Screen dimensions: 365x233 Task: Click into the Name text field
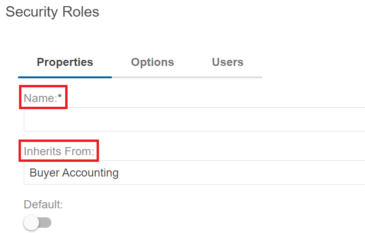190,119
